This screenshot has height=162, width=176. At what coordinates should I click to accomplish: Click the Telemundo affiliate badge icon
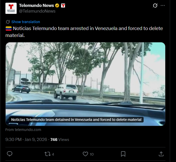point(63,5)
